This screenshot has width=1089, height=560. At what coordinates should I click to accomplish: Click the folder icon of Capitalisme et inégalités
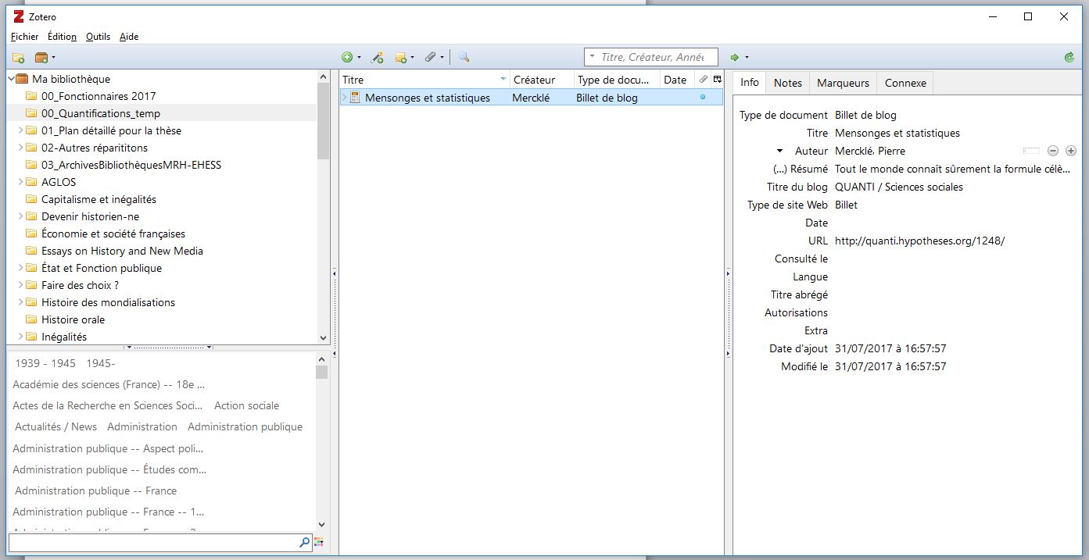click(31, 199)
